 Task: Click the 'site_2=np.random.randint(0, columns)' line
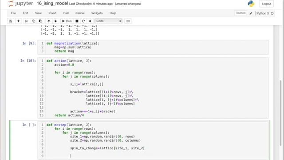(x=105, y=140)
